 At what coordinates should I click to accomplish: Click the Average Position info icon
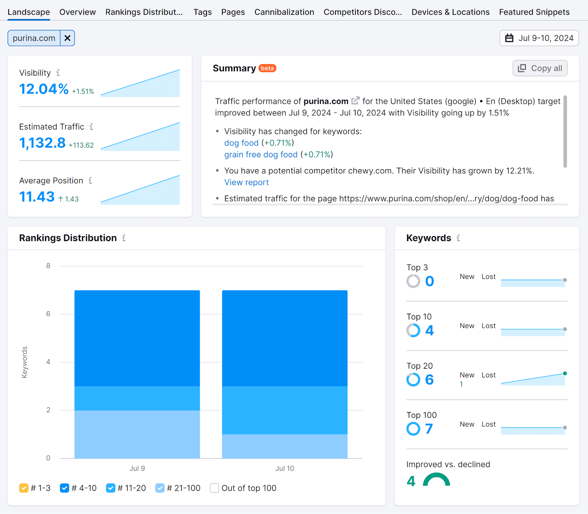click(90, 180)
